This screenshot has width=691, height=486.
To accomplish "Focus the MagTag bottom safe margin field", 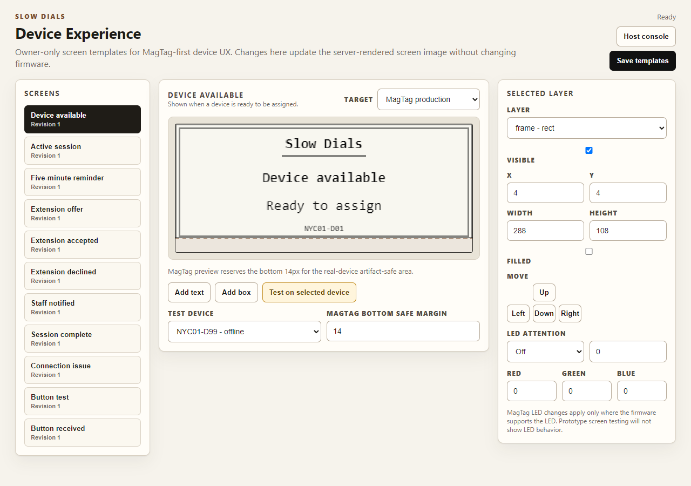I will [x=403, y=331].
